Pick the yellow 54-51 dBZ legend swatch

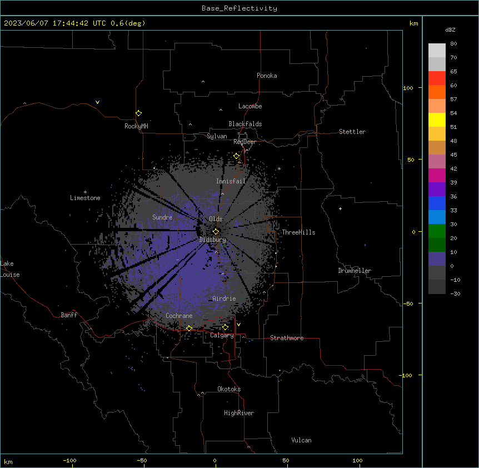click(x=437, y=120)
